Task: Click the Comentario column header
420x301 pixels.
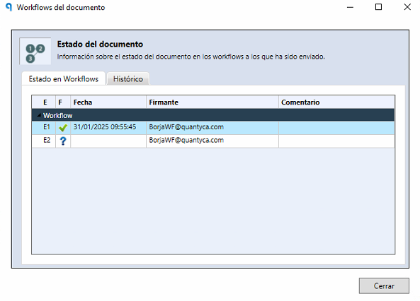Action: coord(336,102)
